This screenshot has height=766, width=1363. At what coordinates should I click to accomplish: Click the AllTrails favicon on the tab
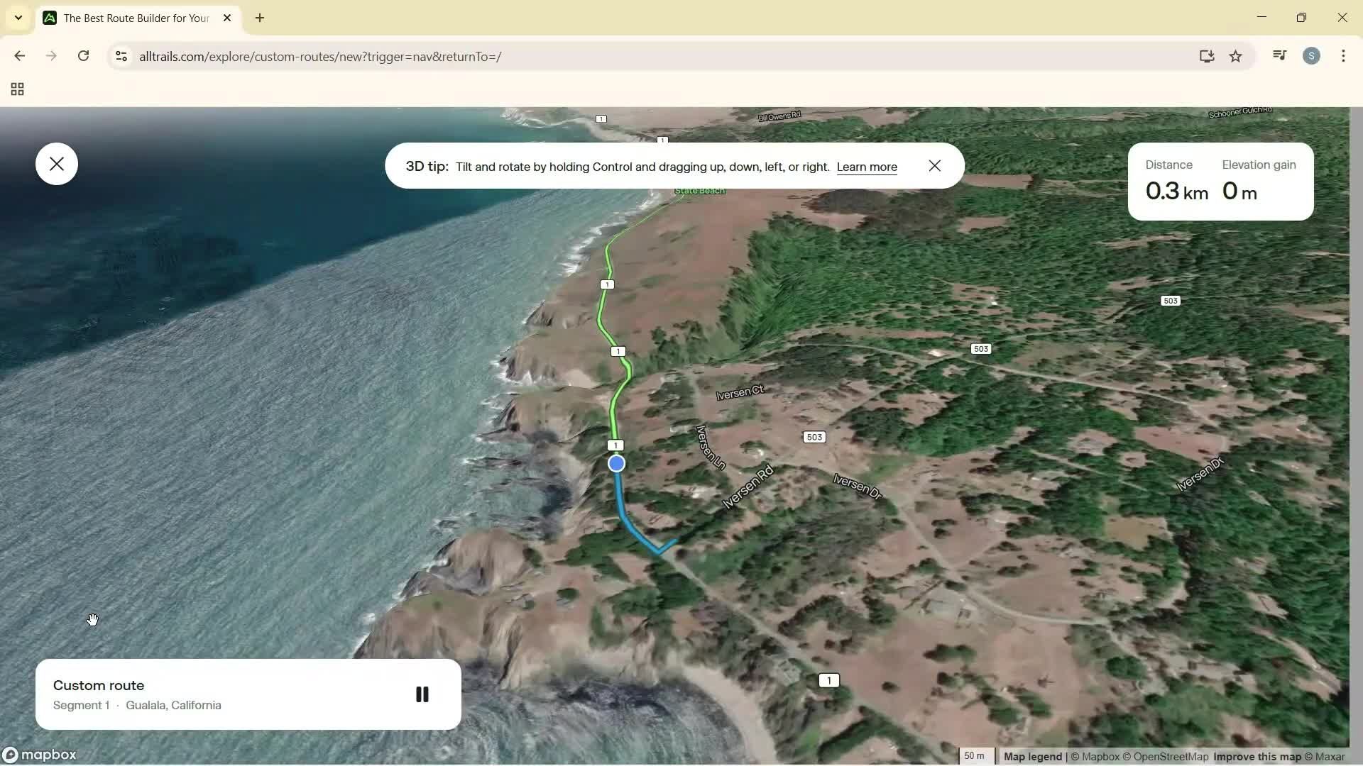[50, 18]
